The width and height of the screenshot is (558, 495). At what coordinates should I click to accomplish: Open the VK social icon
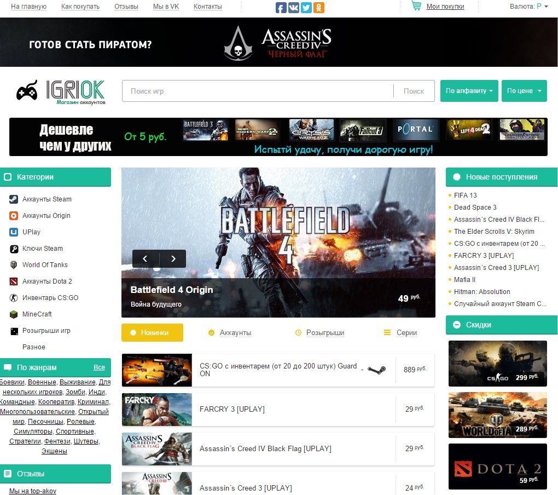point(293,8)
